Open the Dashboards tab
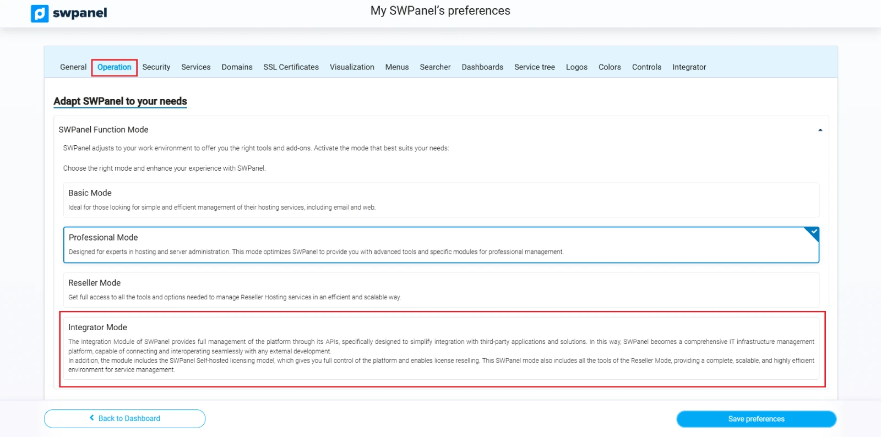Image resolution: width=881 pixels, height=437 pixels. click(482, 67)
